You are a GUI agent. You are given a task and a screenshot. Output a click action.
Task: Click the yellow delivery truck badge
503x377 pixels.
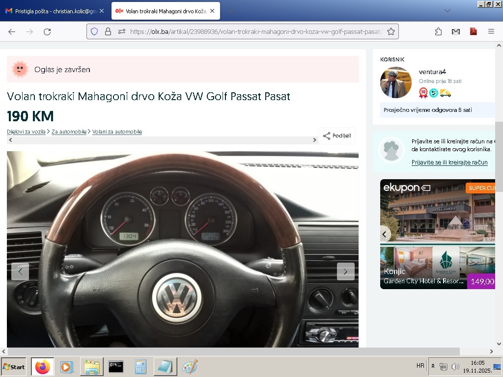[x=445, y=93]
